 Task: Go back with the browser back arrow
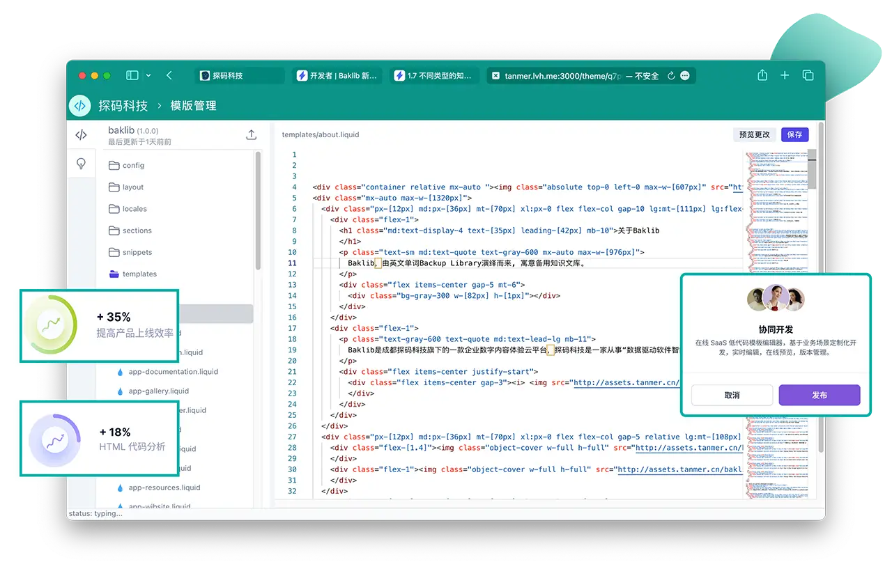point(169,75)
